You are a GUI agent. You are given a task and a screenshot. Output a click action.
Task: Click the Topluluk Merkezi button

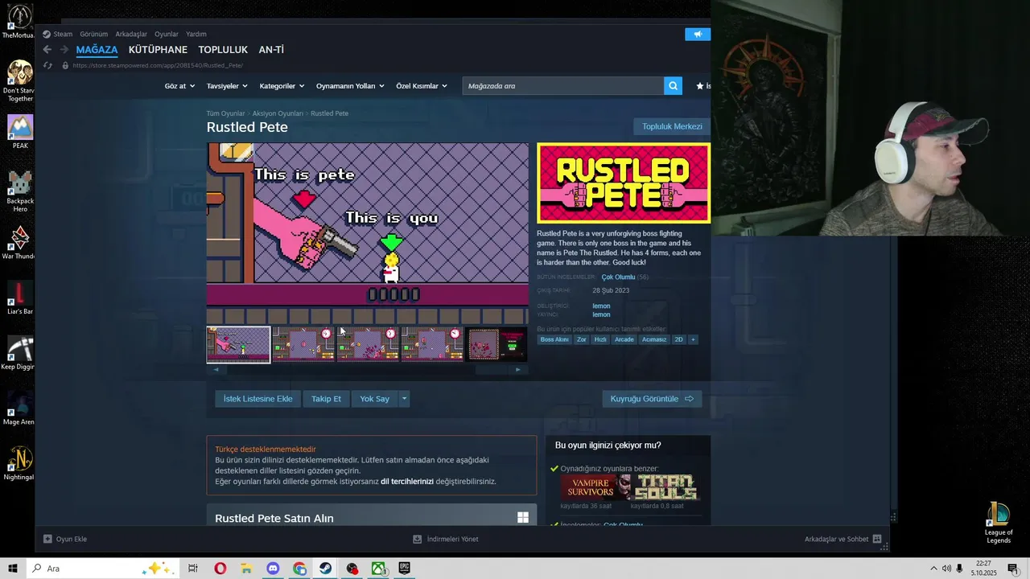(x=672, y=126)
